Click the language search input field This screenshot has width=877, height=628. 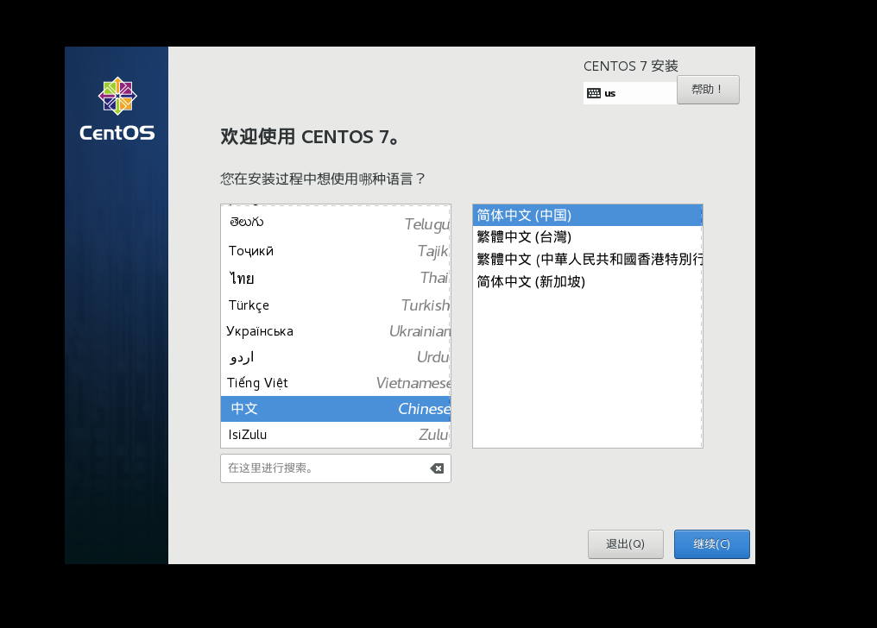(335, 468)
